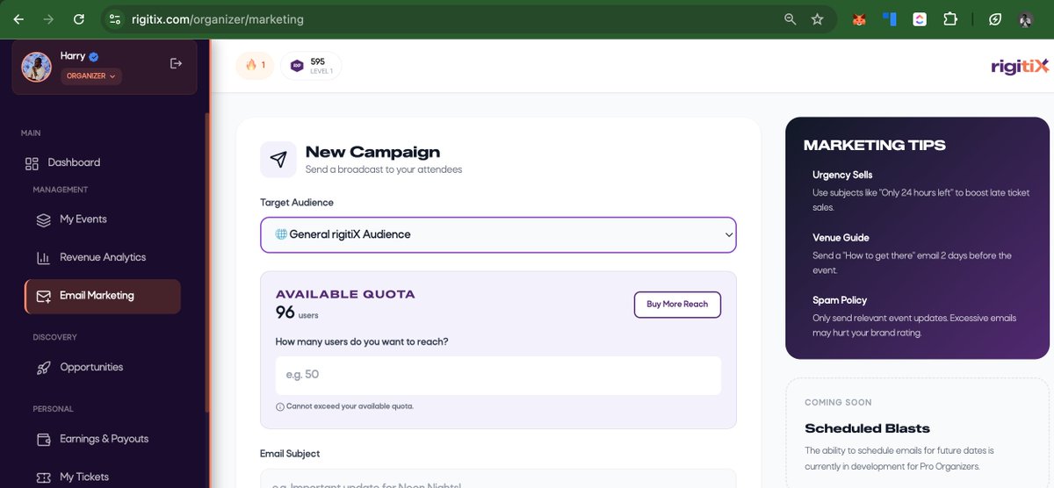Open the Target Audience dropdown
The width and height of the screenshot is (1054, 488).
tap(498, 234)
